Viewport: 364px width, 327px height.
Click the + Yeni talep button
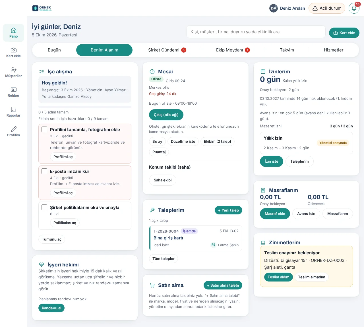[x=228, y=210]
